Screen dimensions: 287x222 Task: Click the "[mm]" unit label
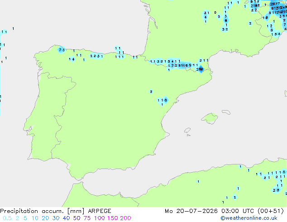click(76, 211)
